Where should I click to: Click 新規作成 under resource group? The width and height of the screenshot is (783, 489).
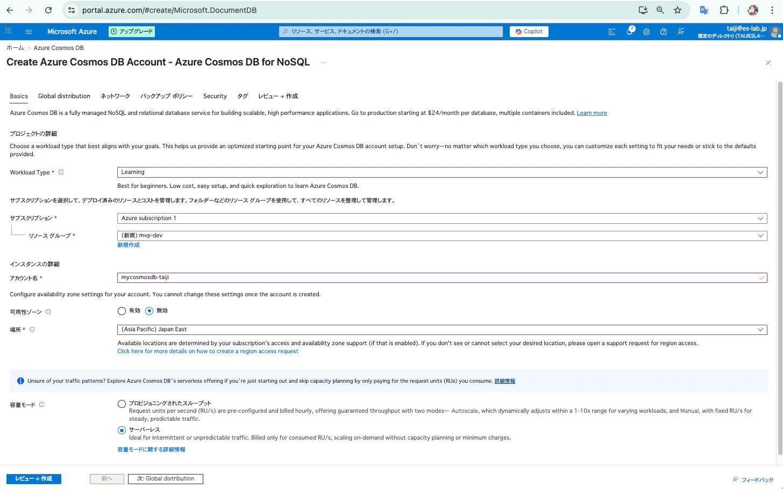click(x=129, y=245)
